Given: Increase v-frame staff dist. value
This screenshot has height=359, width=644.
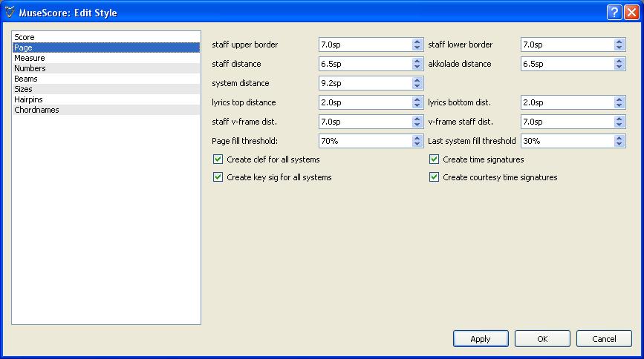Looking at the screenshot, I should [x=619, y=119].
